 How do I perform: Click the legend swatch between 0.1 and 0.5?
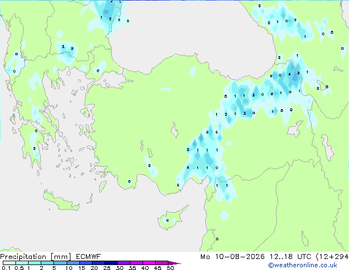pos(9,263)
